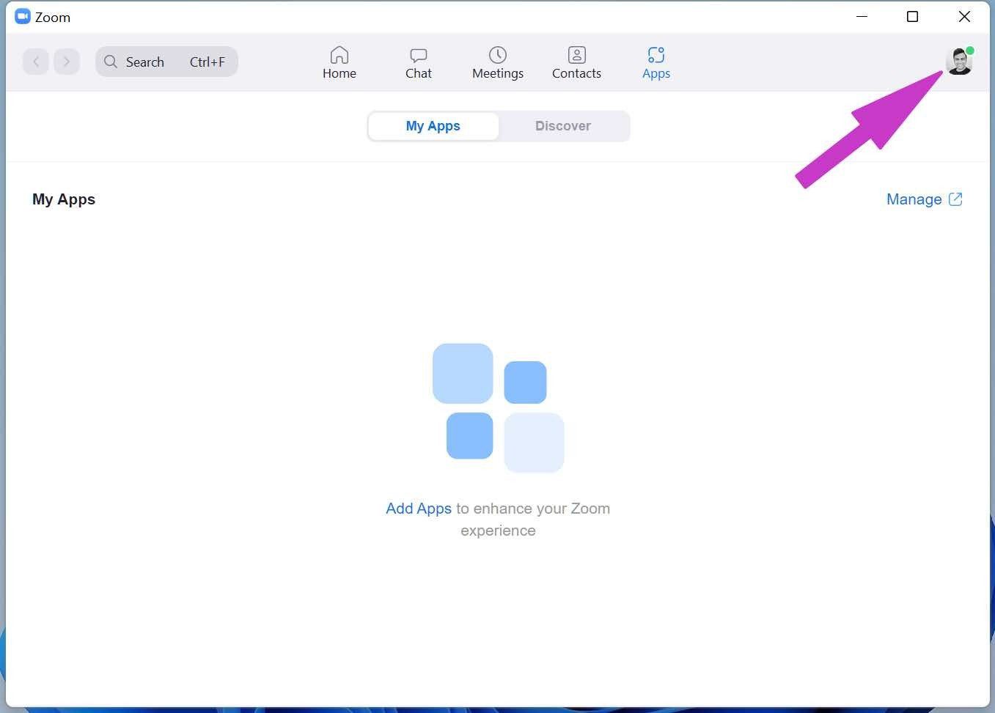Minimize the Zoom window

[862, 16]
